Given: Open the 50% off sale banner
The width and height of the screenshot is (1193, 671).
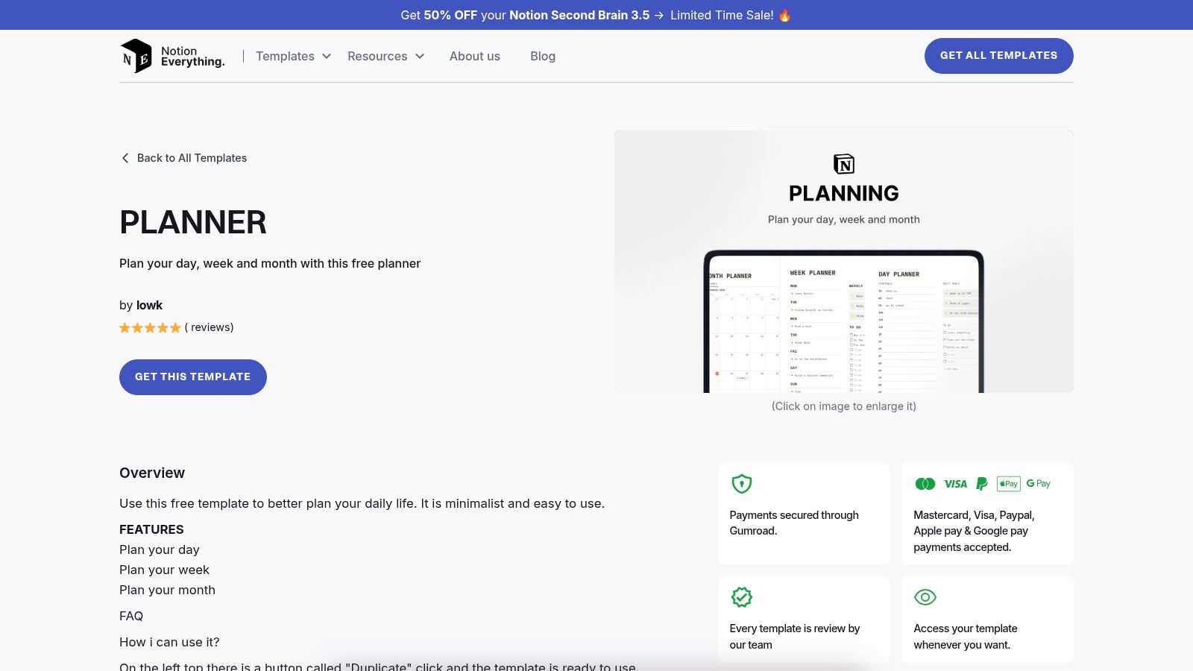Looking at the screenshot, I should click(596, 15).
